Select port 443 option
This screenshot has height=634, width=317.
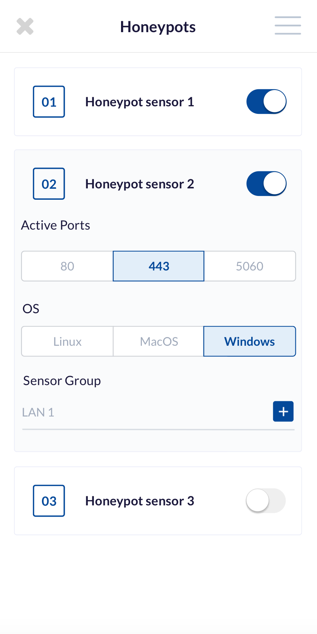pyautogui.click(x=158, y=266)
